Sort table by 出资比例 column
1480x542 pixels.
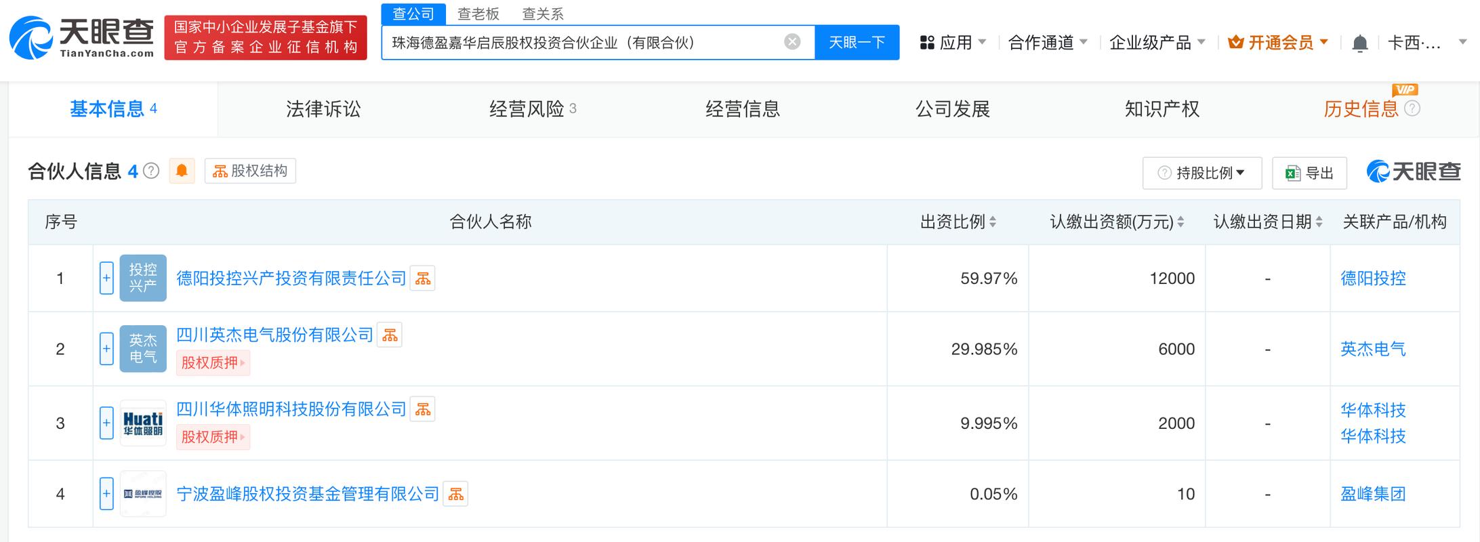coord(993,222)
